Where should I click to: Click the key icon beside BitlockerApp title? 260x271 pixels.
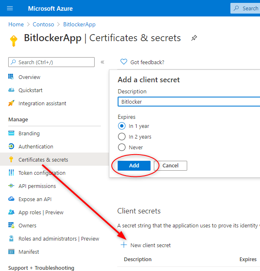[14, 41]
